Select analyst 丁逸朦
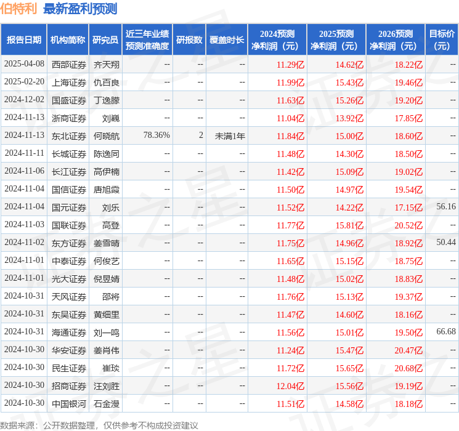 (106, 100)
